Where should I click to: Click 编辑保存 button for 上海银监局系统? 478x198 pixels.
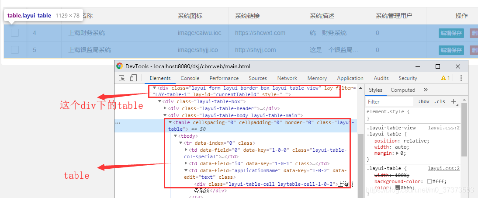click(x=451, y=50)
